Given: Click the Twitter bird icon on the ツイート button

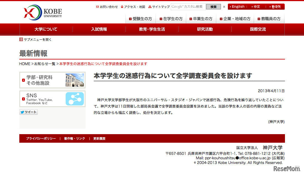Looking at the screenshot, I should click(x=22, y=112).
